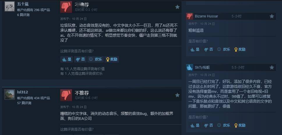Click thumbs-down icon on lsl312's 不推荐 review
Screen dimensions: 282x135
pyautogui.click(x=66, y=95)
